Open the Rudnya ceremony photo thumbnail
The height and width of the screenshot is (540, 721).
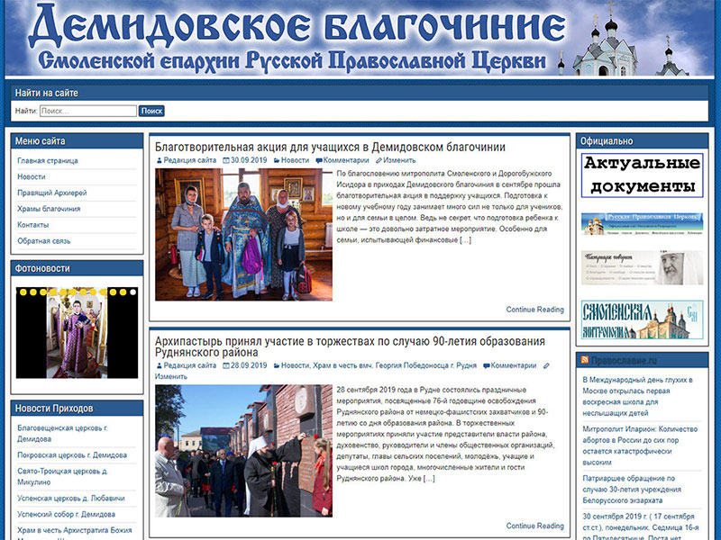(243, 451)
